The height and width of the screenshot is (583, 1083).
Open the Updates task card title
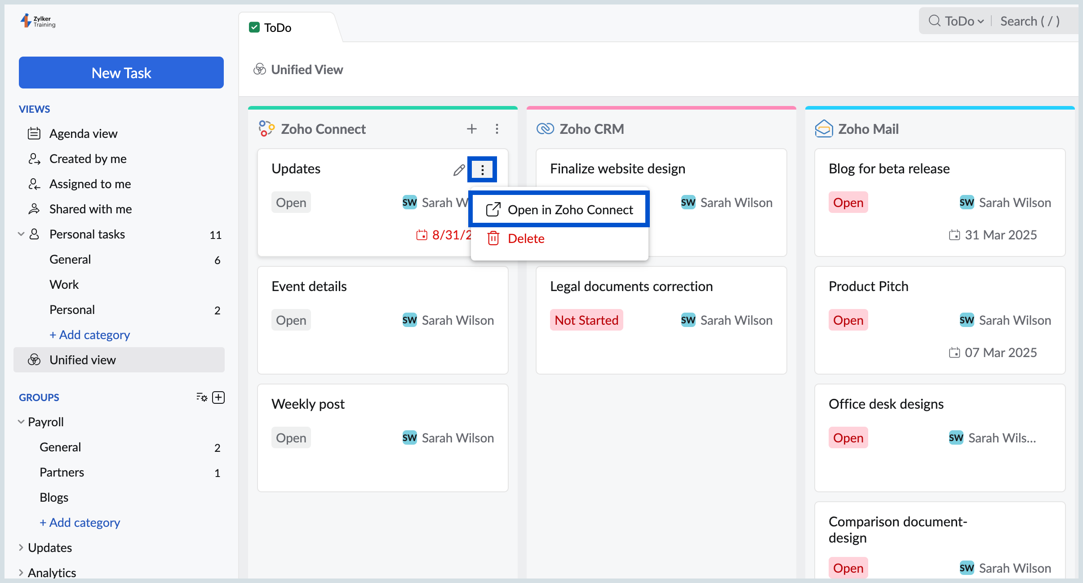point(296,168)
